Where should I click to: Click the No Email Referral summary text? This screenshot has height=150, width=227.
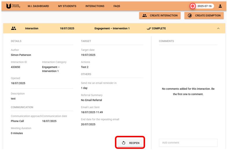(x=91, y=100)
